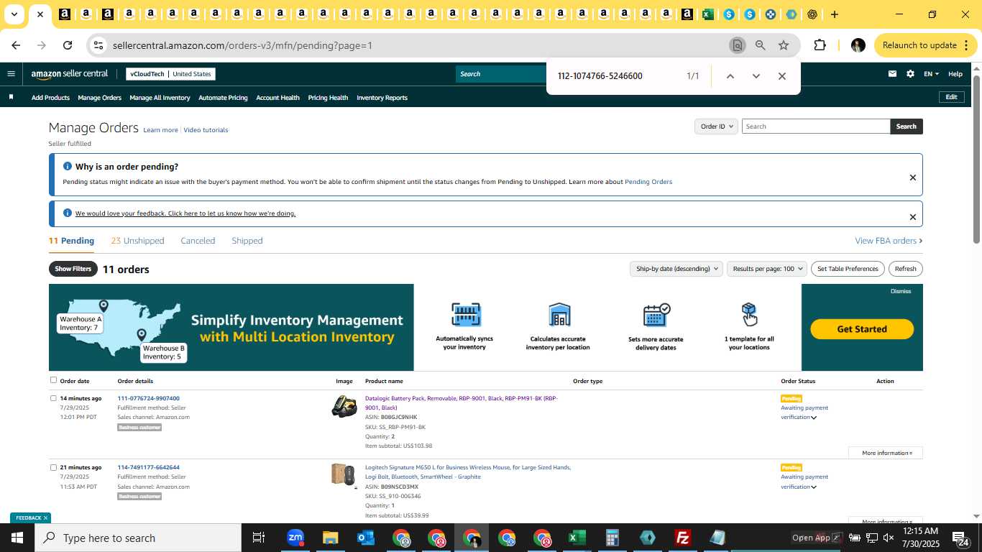Image resolution: width=982 pixels, height=552 pixels.
Task: Open the Chrome extensions puzzle icon
Action: click(820, 45)
